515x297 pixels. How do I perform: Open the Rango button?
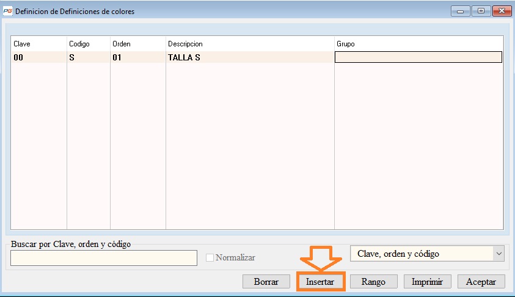(373, 282)
